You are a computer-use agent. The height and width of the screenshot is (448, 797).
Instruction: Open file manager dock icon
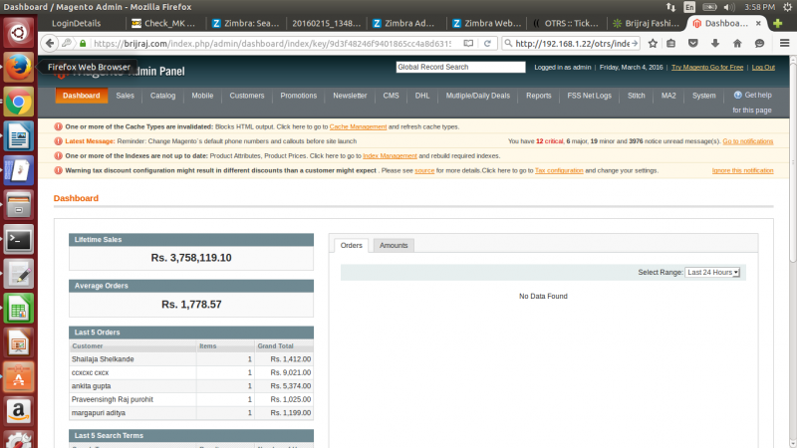pyautogui.click(x=18, y=205)
